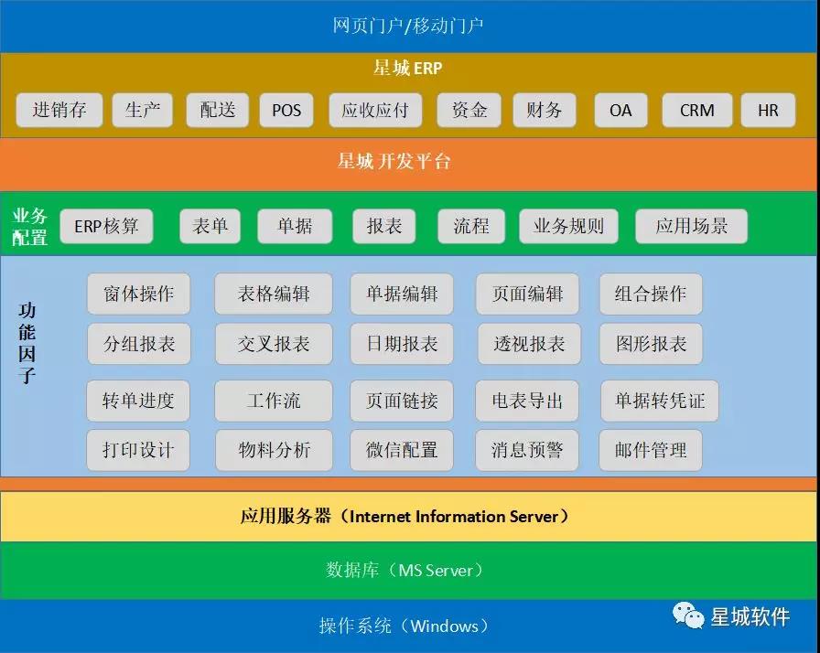
Task: Click the 组合操作 function box
Action: 651,294
